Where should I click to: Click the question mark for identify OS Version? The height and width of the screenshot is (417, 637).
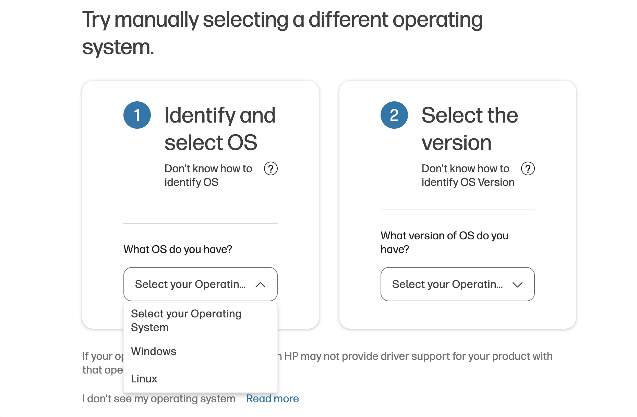528,168
